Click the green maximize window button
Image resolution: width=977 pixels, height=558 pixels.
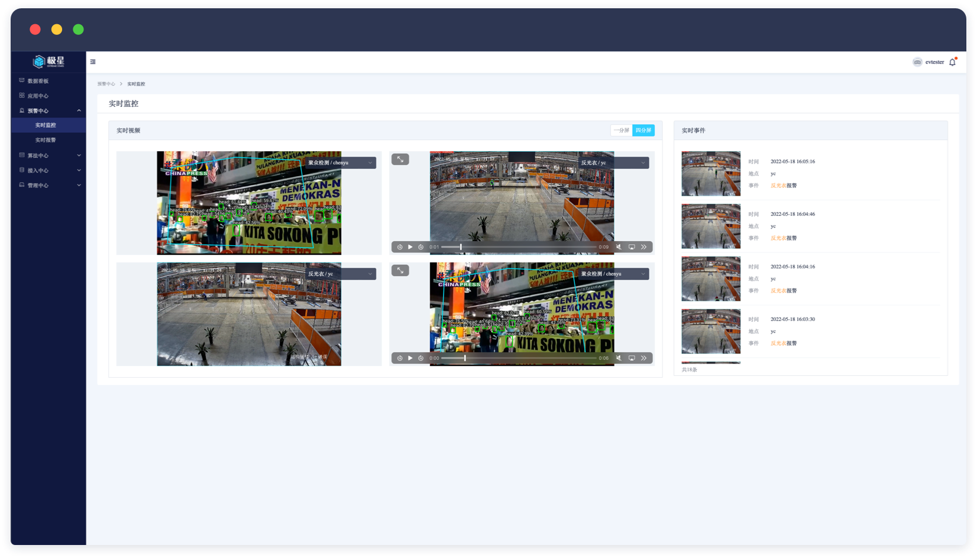tap(78, 30)
